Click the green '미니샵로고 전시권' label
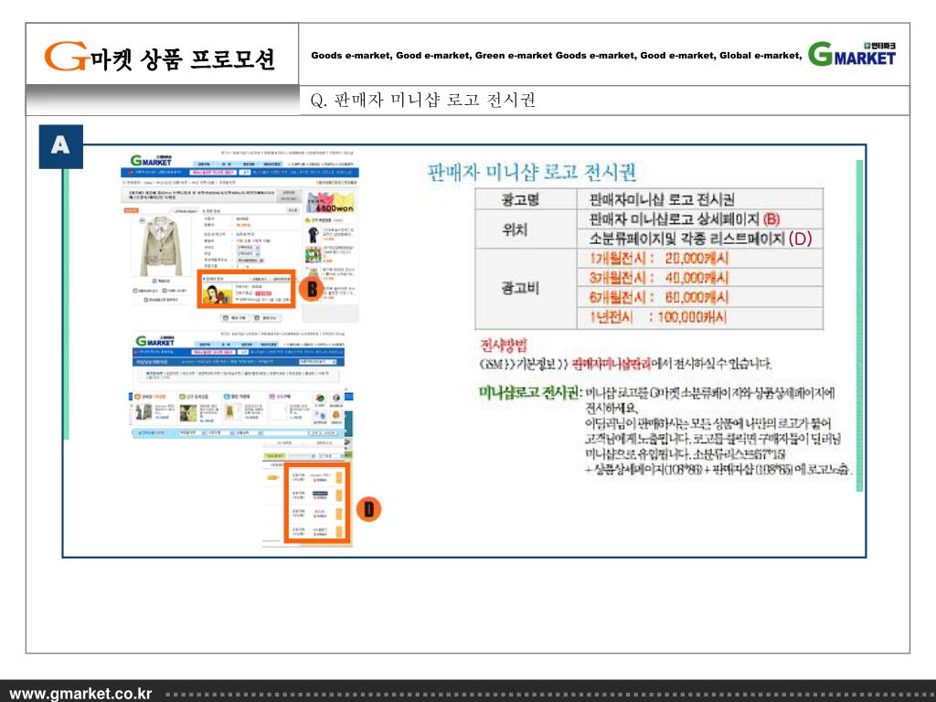 [529, 393]
